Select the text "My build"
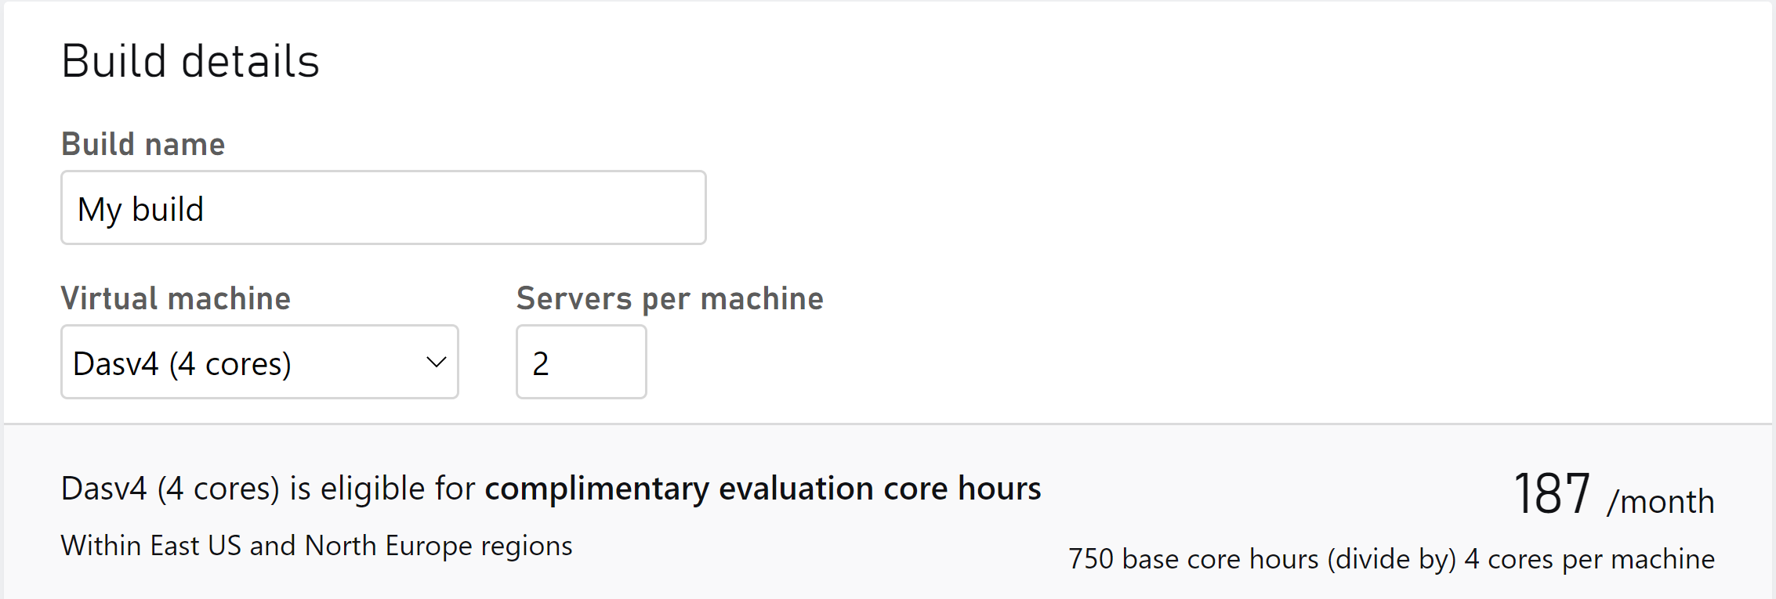Image resolution: width=1776 pixels, height=599 pixels. [x=141, y=208]
